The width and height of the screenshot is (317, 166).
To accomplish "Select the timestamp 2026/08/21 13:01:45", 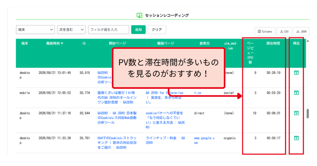I will coord(54,73).
